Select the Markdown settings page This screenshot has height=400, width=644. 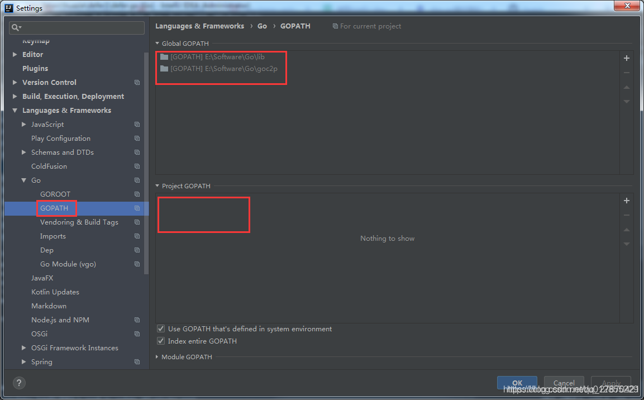pyautogui.click(x=49, y=306)
